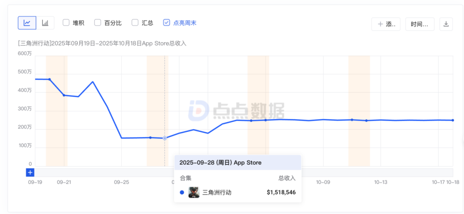Click the 10-13 x-axis label

381,182
